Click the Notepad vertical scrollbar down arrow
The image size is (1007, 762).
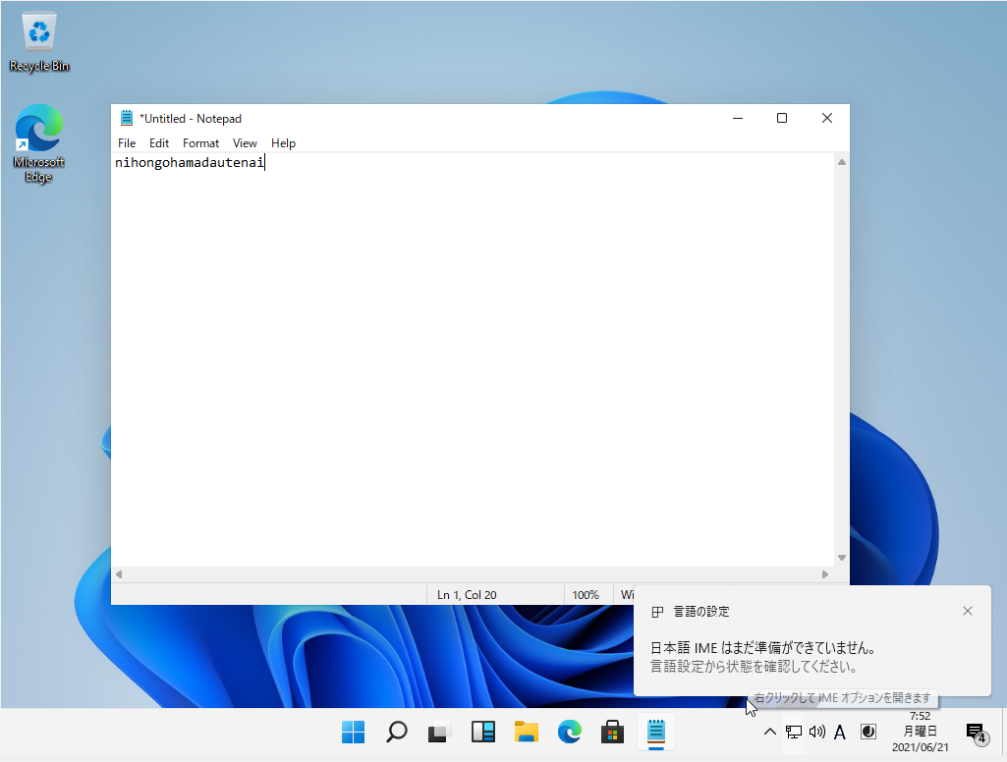pos(841,558)
